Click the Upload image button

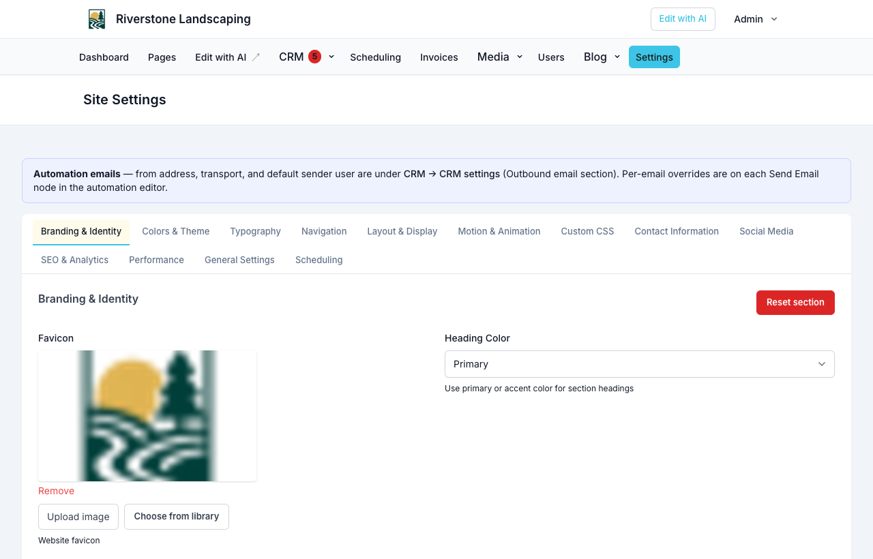click(x=78, y=517)
